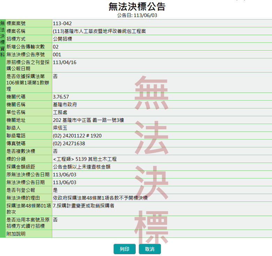This screenshot has height=256, width=272.
Task: Click the 附加說明 label
Action: [16, 234]
